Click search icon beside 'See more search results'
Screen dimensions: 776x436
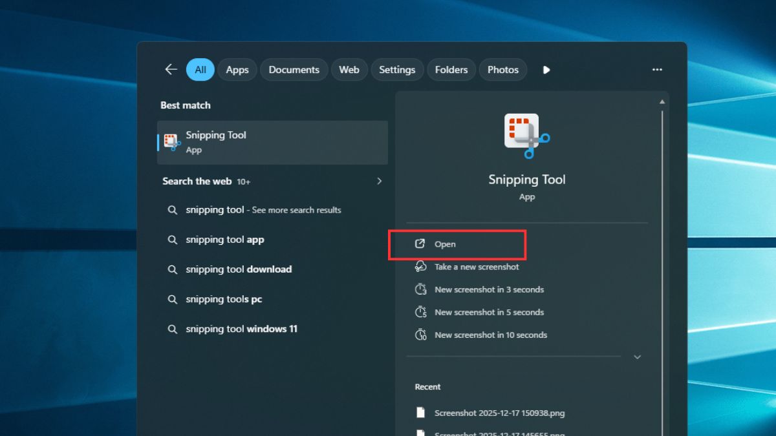click(x=173, y=210)
